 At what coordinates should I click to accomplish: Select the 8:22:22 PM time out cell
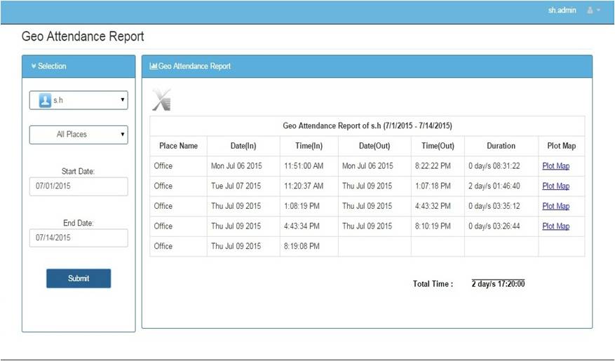[x=438, y=166]
